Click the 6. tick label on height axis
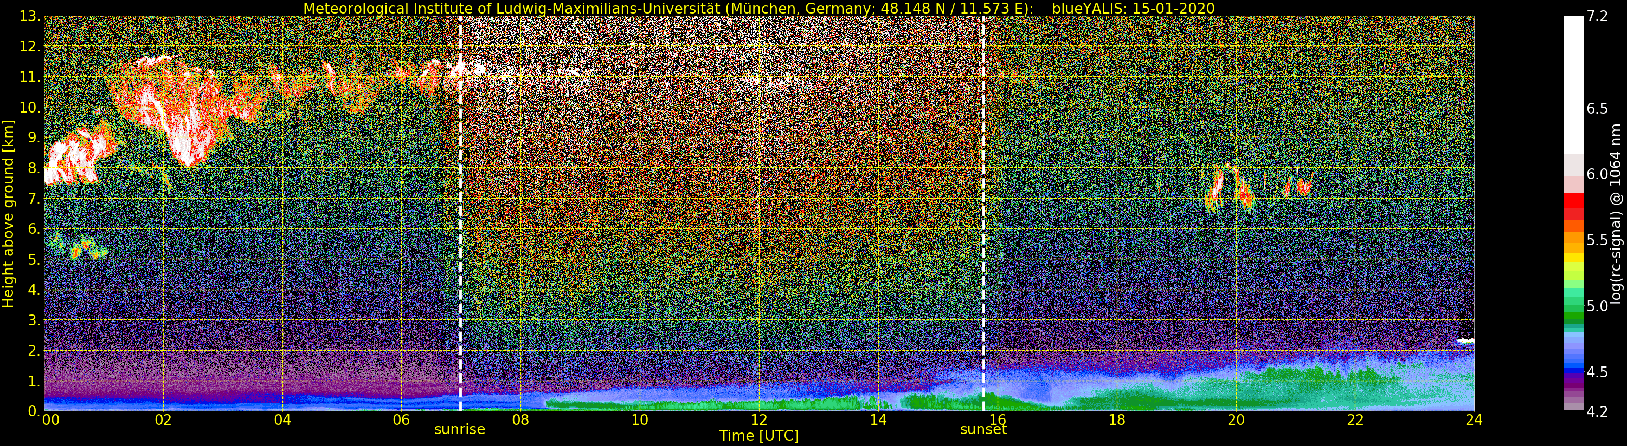The width and height of the screenshot is (1627, 446). coord(34,229)
